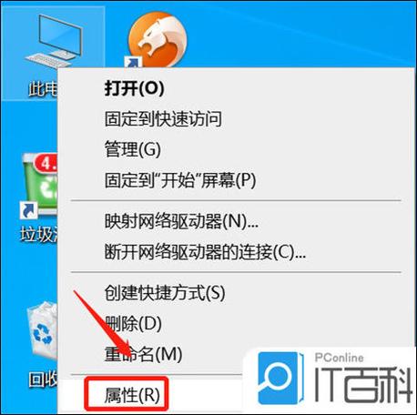Viewport: 417px width, 415px height.
Task: Click the green junk cleaner shortcut icon
Action: click(x=39, y=185)
